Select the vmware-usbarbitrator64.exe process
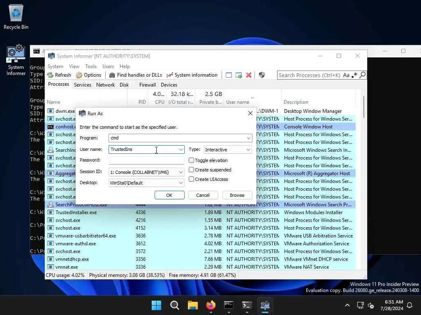The image size is (421, 315). pos(200,236)
